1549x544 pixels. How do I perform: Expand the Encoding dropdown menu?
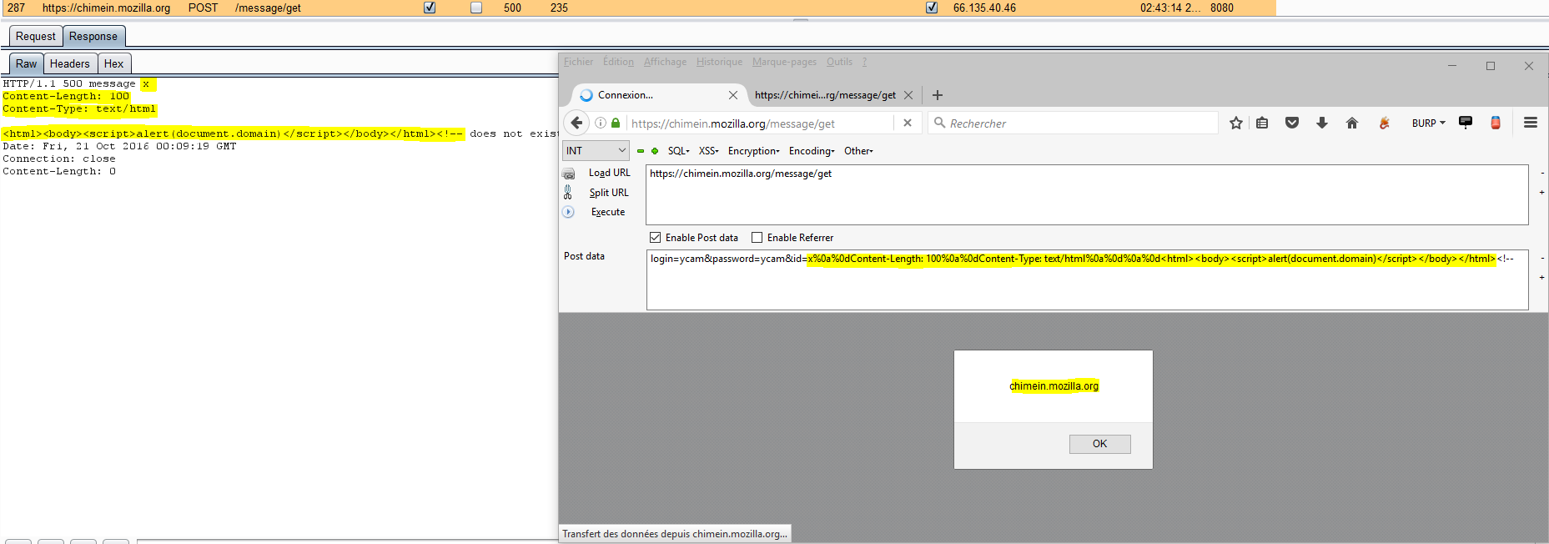pos(812,151)
